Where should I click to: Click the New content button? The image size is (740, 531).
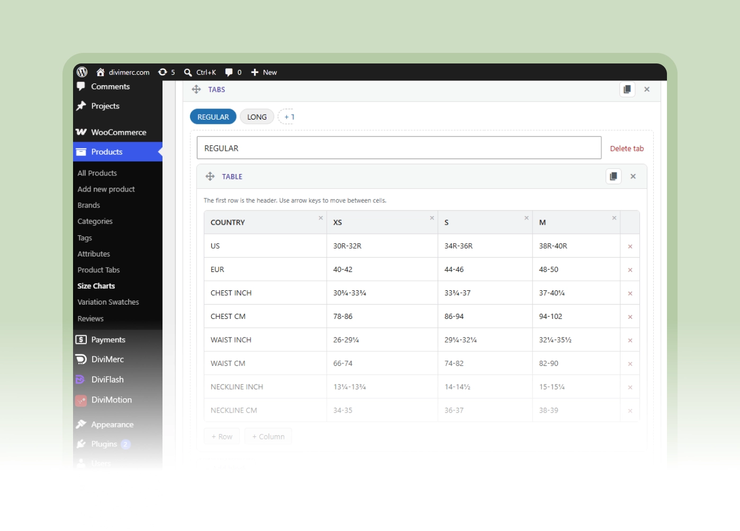point(264,72)
